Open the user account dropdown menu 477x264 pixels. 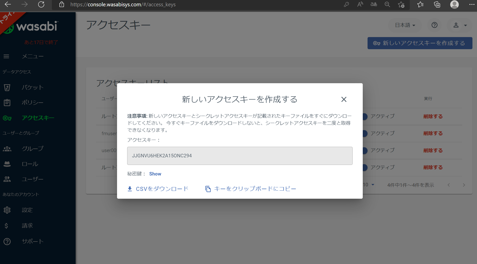coord(460,25)
